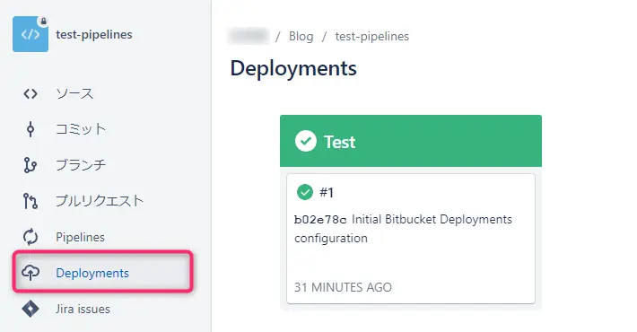Screen dimensions: 637x332
Task: Open commit hash b02e78c link
Action: click(320, 220)
